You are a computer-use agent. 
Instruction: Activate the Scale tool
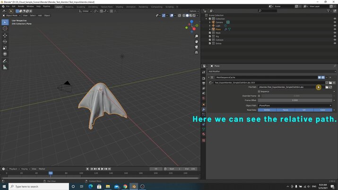[5, 48]
